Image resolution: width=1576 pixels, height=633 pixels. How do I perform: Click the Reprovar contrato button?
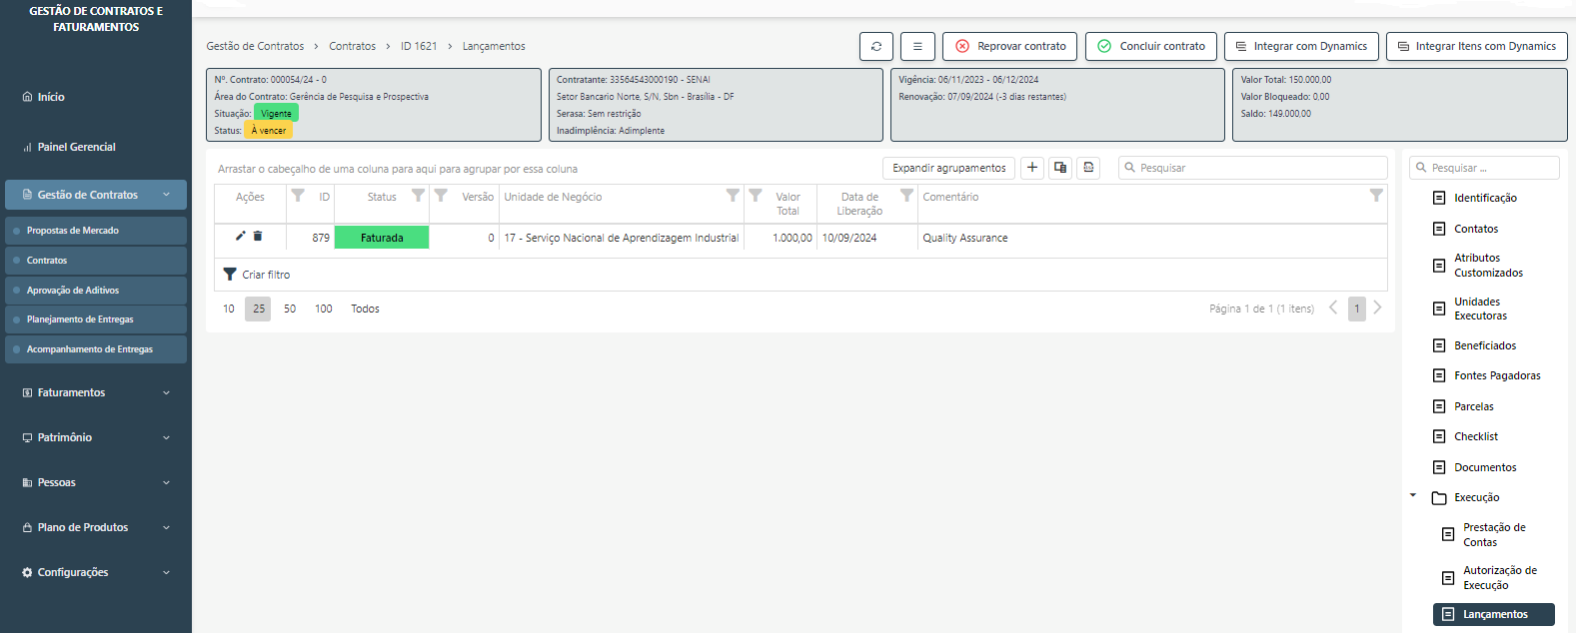coord(1009,46)
